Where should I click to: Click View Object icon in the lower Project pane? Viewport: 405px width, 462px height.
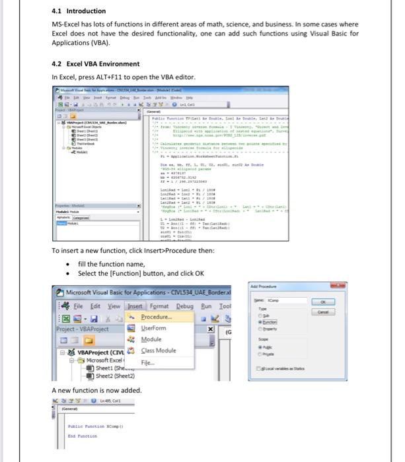click(x=75, y=341)
